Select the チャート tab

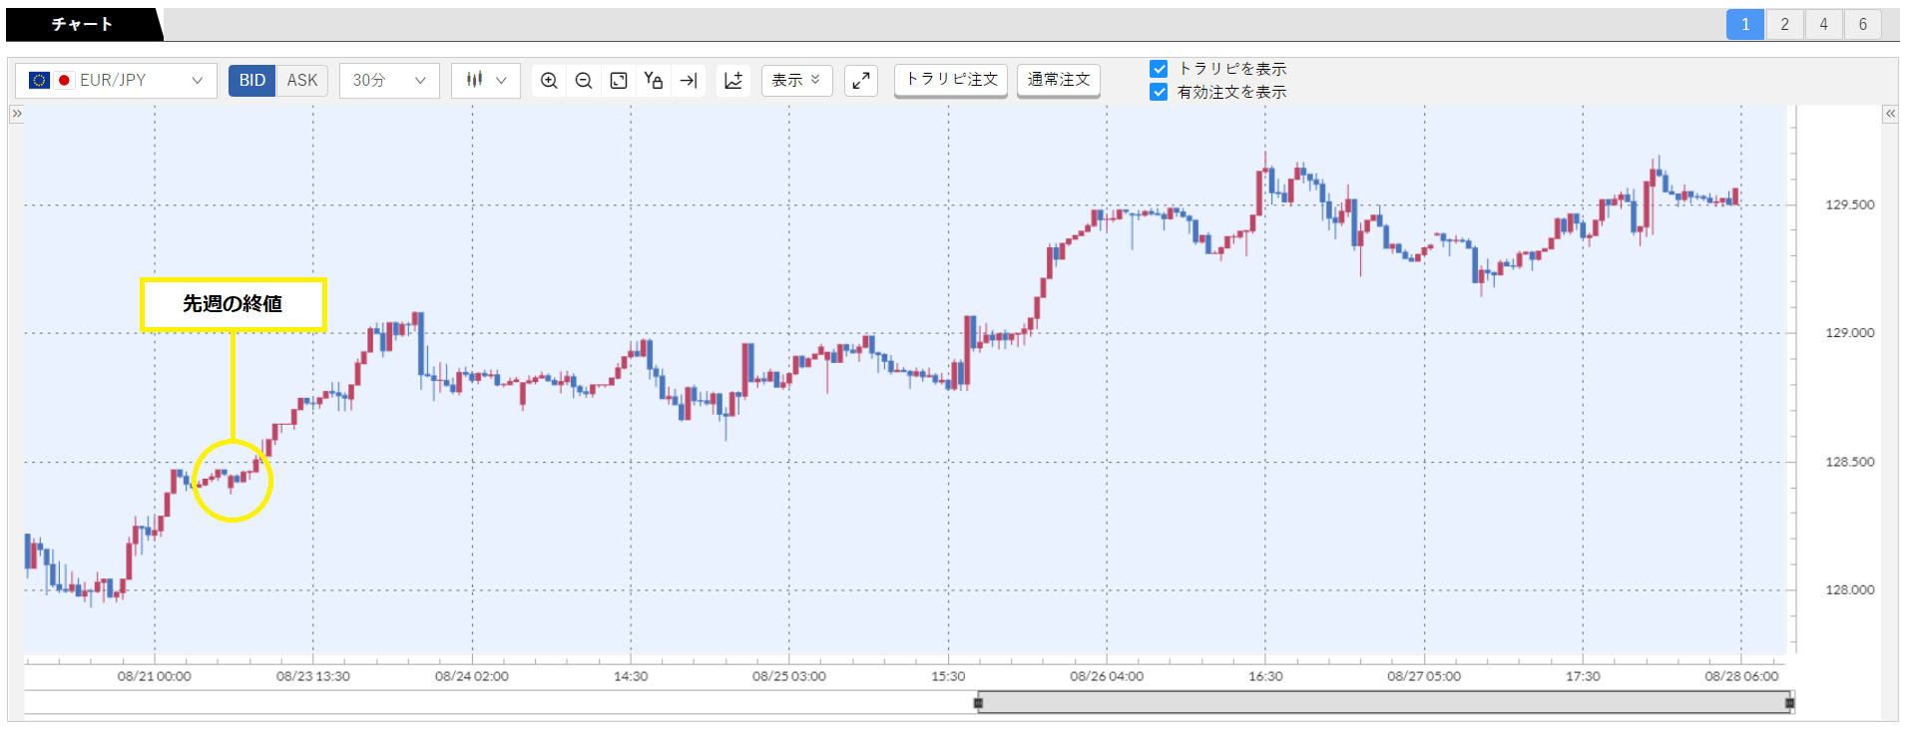[x=83, y=24]
